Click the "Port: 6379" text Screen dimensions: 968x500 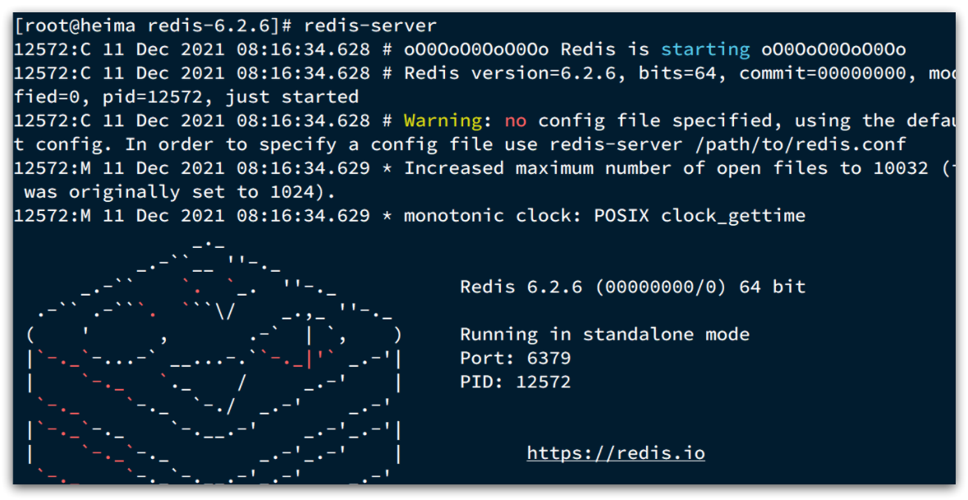(x=515, y=359)
